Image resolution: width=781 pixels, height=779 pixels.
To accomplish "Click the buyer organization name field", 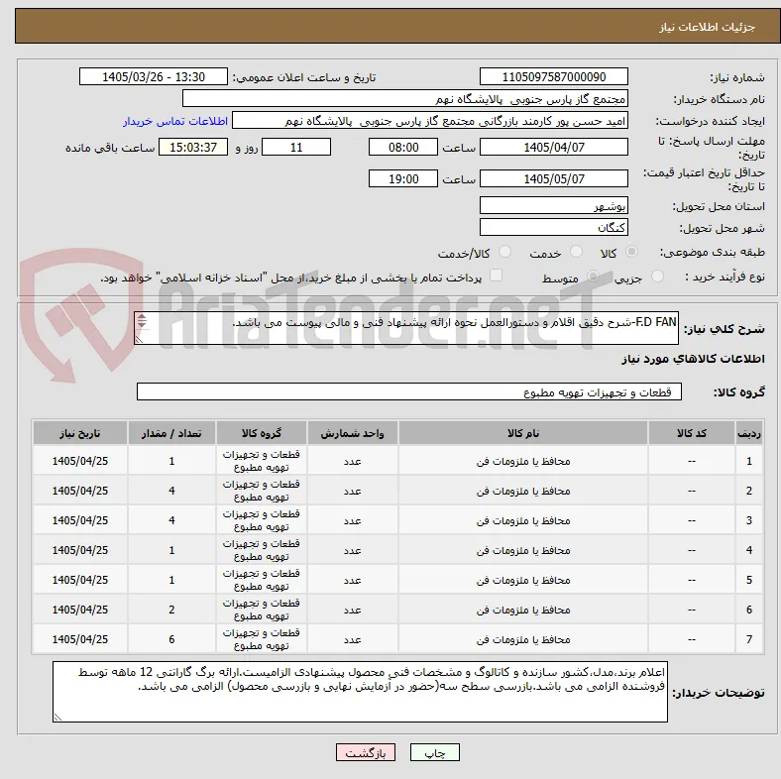I will pos(405,99).
